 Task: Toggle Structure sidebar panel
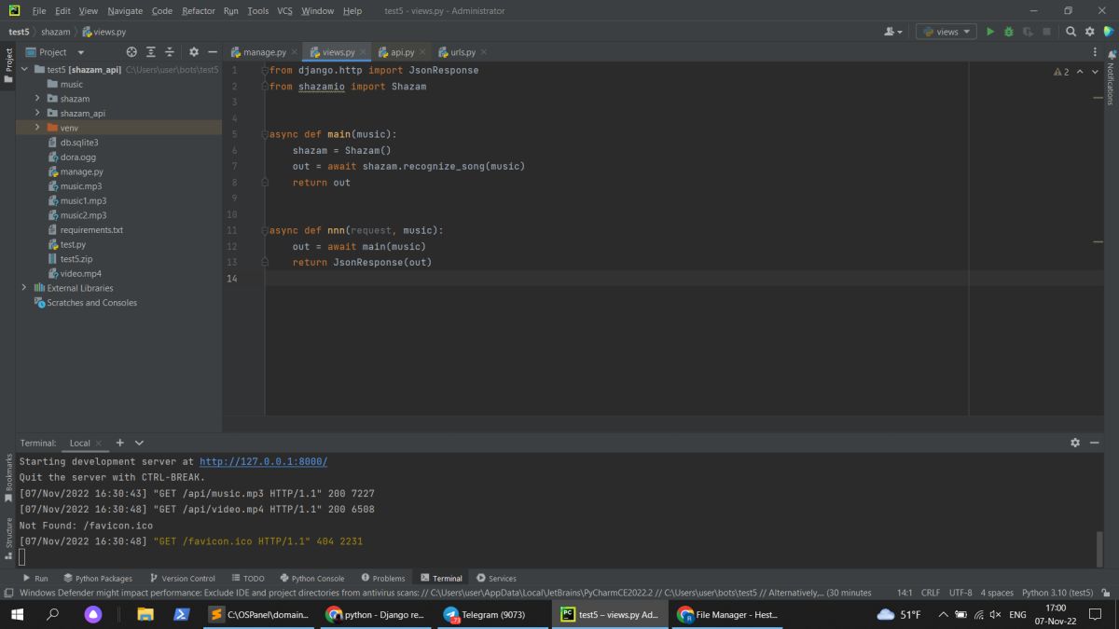coord(8,539)
